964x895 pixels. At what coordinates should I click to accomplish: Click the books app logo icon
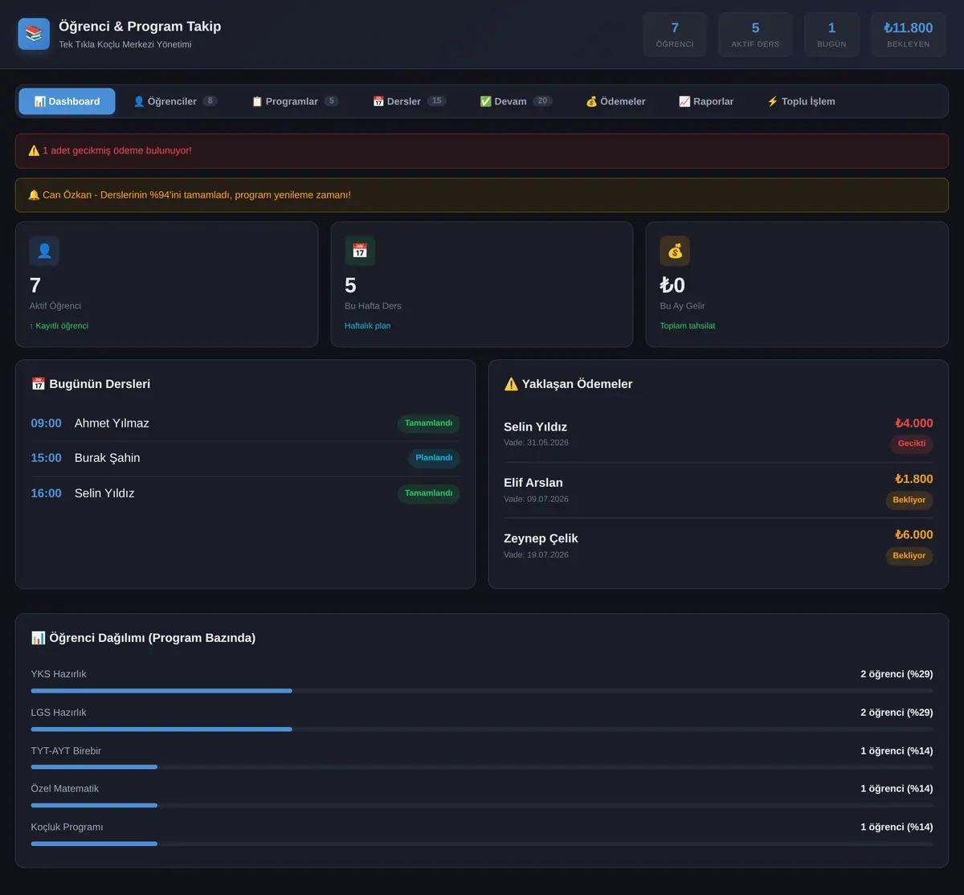(x=34, y=34)
